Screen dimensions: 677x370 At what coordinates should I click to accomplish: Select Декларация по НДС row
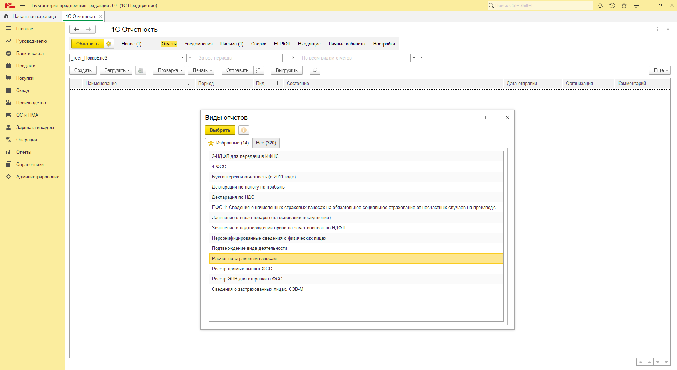tap(356, 197)
